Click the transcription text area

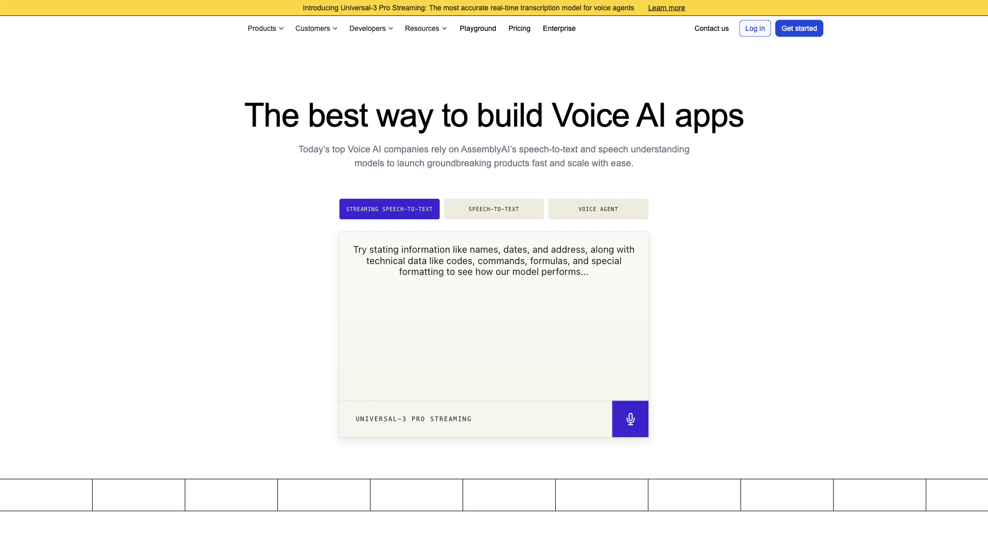pos(493,329)
